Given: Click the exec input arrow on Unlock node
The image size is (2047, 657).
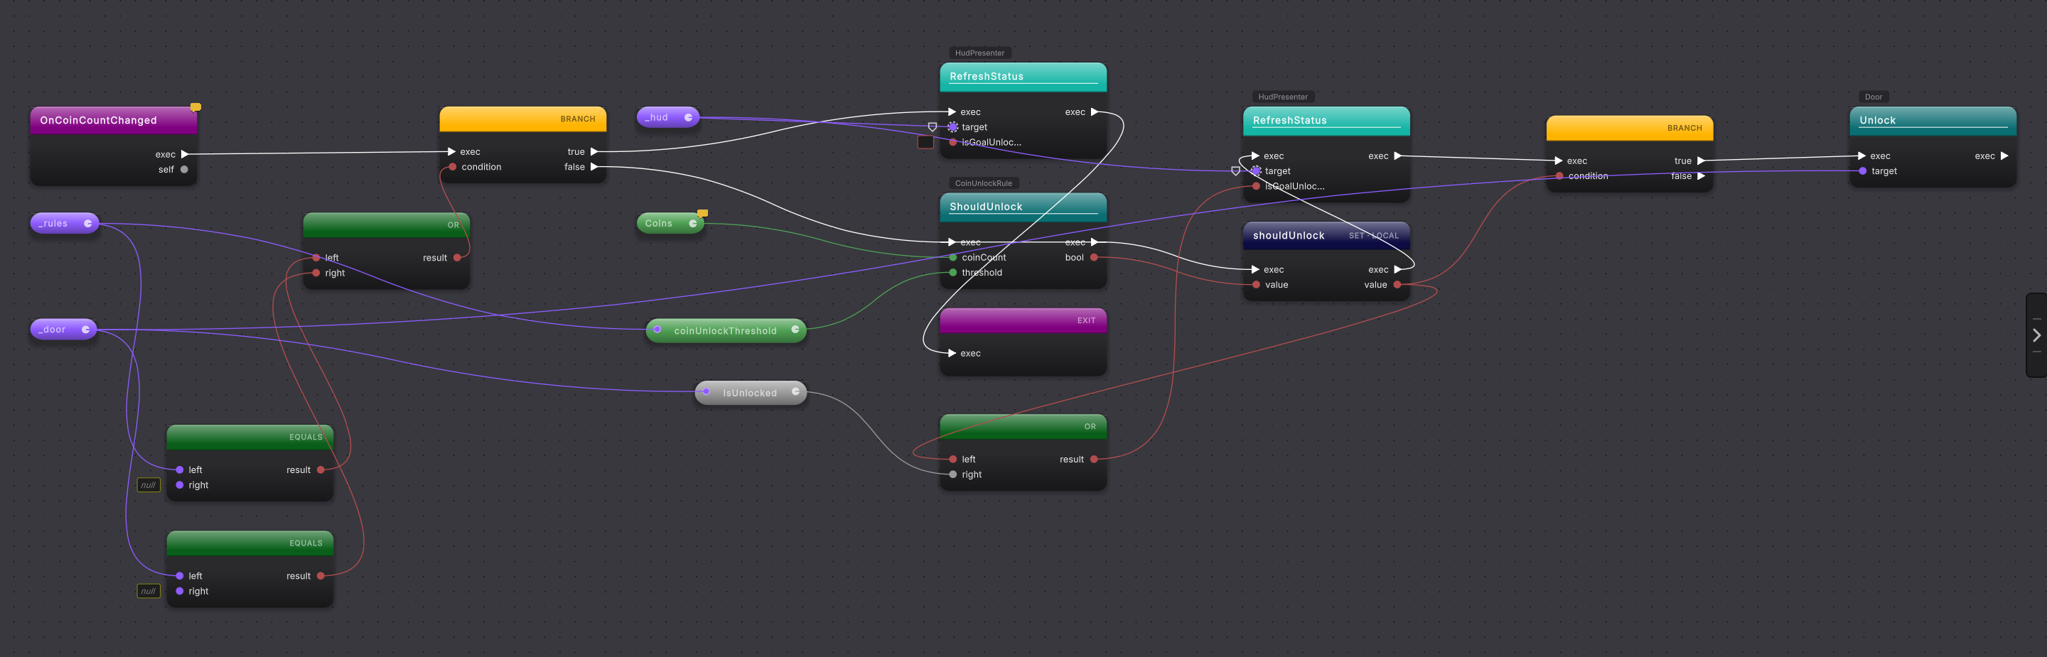Looking at the screenshot, I should [x=1862, y=156].
